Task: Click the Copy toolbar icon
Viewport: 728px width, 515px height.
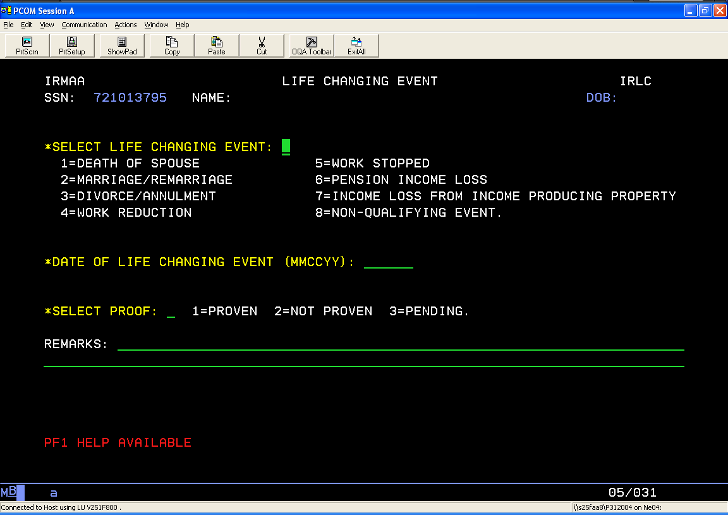Action: (172, 45)
